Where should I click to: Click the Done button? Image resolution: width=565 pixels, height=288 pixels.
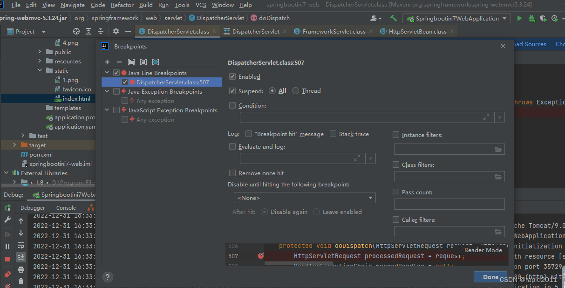490,277
